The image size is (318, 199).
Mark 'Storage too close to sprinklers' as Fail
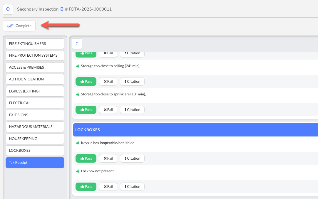pos(108,110)
